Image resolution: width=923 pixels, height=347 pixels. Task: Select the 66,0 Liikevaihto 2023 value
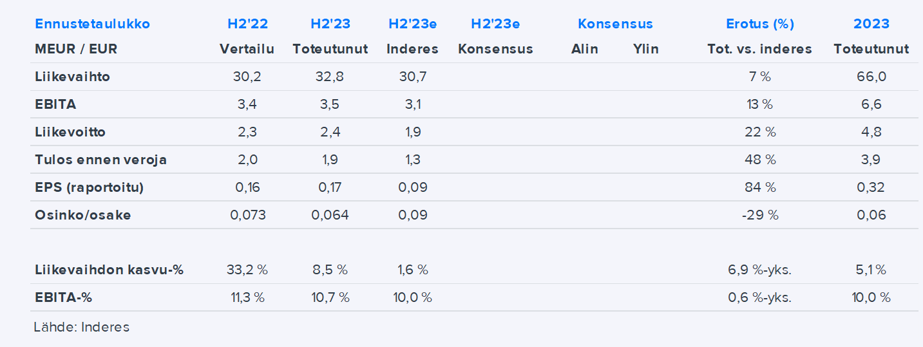pos(871,77)
